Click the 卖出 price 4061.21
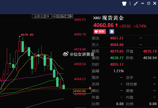 pos(117,38)
